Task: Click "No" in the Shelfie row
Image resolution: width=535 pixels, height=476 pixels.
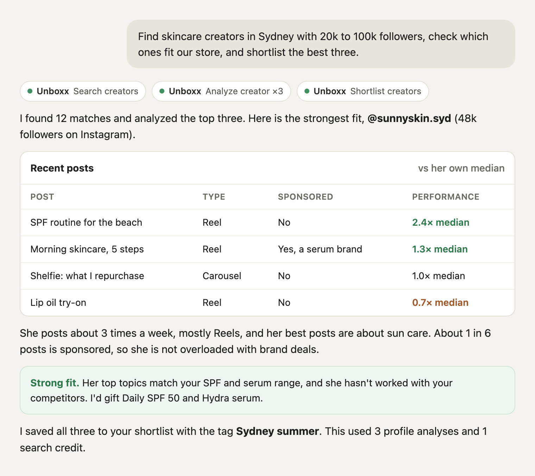Action: (284, 276)
